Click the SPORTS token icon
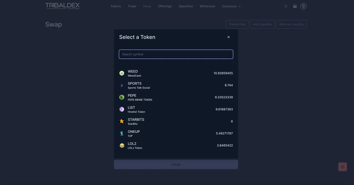The height and width of the screenshot is (185, 354). [x=122, y=85]
